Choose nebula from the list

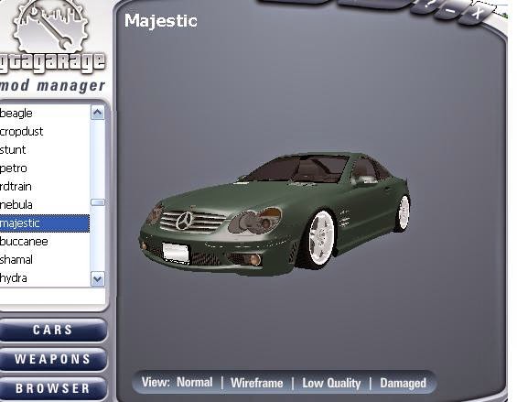[45, 205]
